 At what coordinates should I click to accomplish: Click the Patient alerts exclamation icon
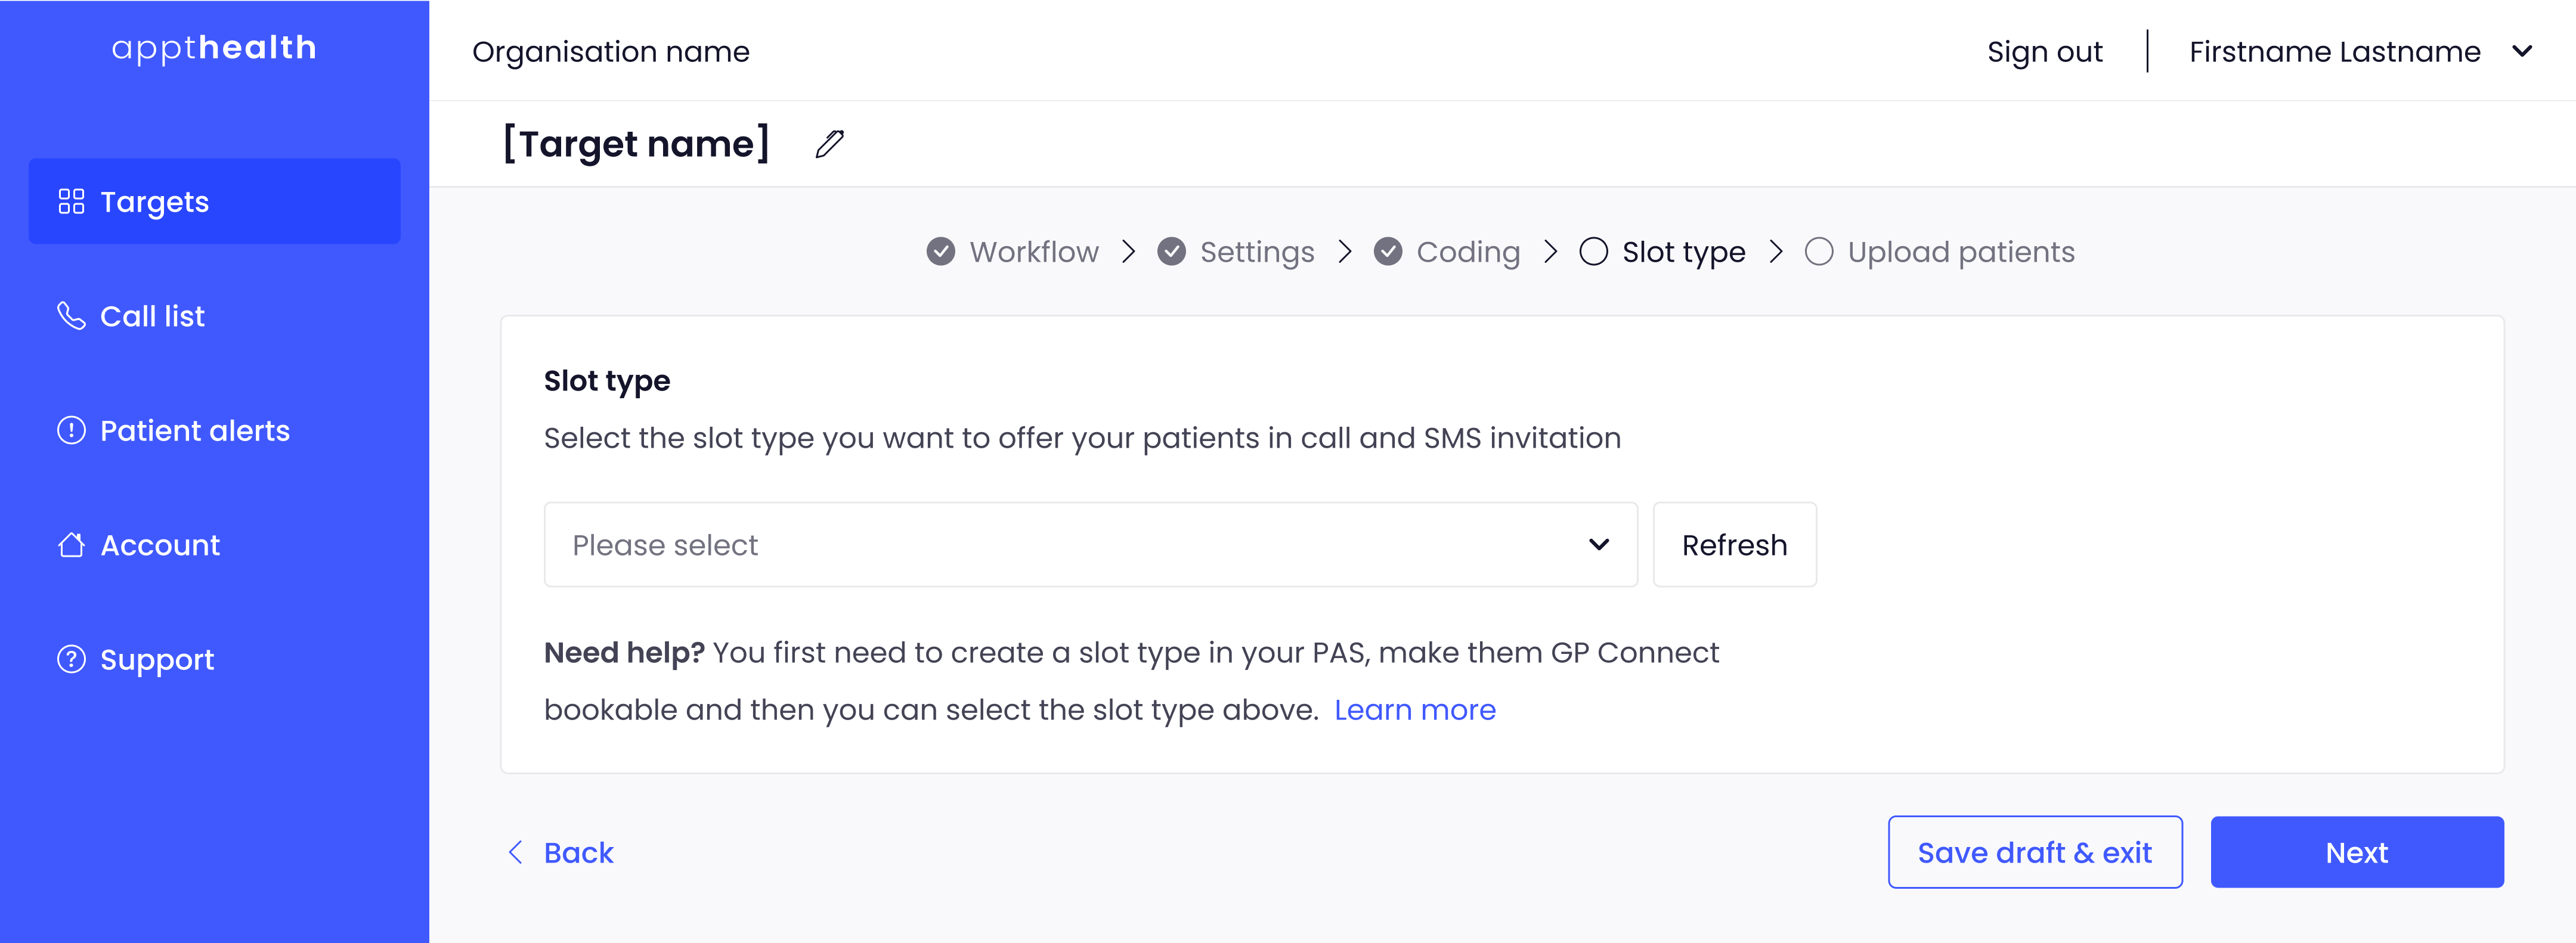click(71, 430)
